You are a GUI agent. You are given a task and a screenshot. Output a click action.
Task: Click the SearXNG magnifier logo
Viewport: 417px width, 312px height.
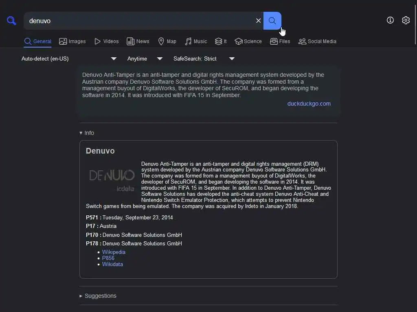(11, 20)
